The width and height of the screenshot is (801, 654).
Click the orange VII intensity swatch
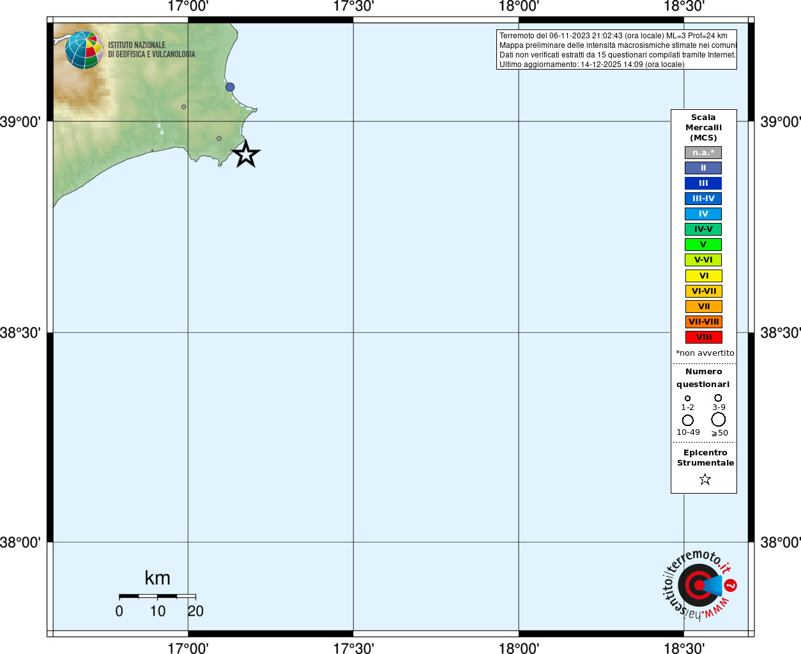click(x=704, y=307)
